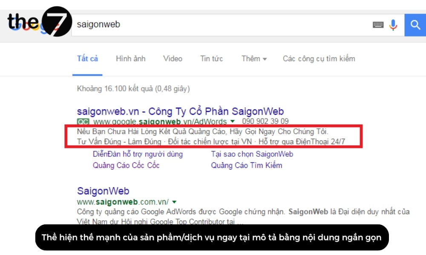Switch to the Hình ảnh tab
This screenshot has height=255, width=426.
tap(130, 59)
